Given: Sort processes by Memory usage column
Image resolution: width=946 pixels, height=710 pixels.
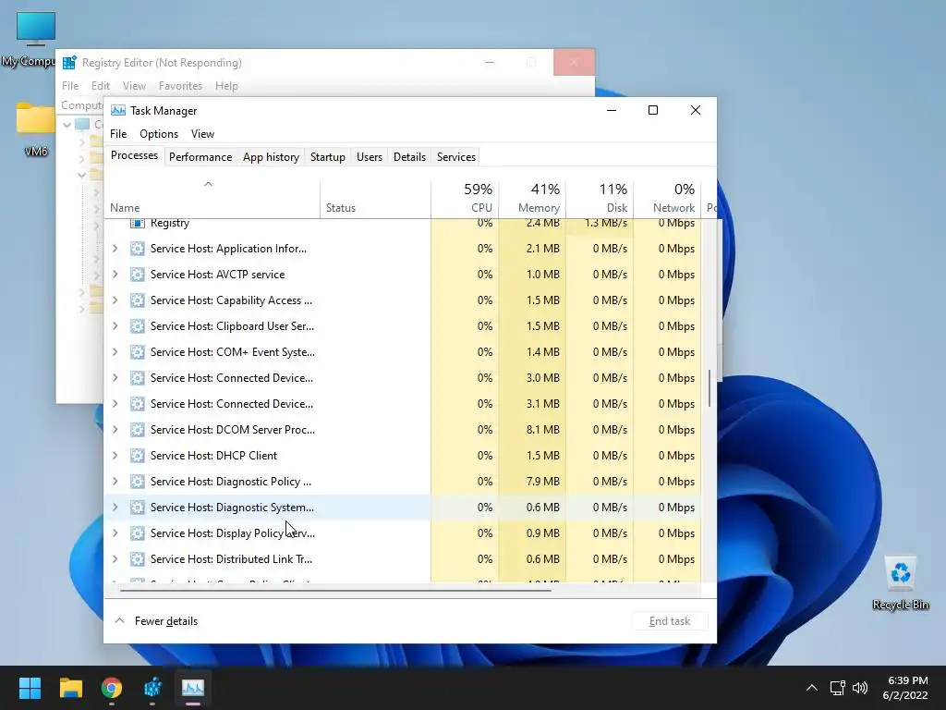Looking at the screenshot, I should (532, 200).
